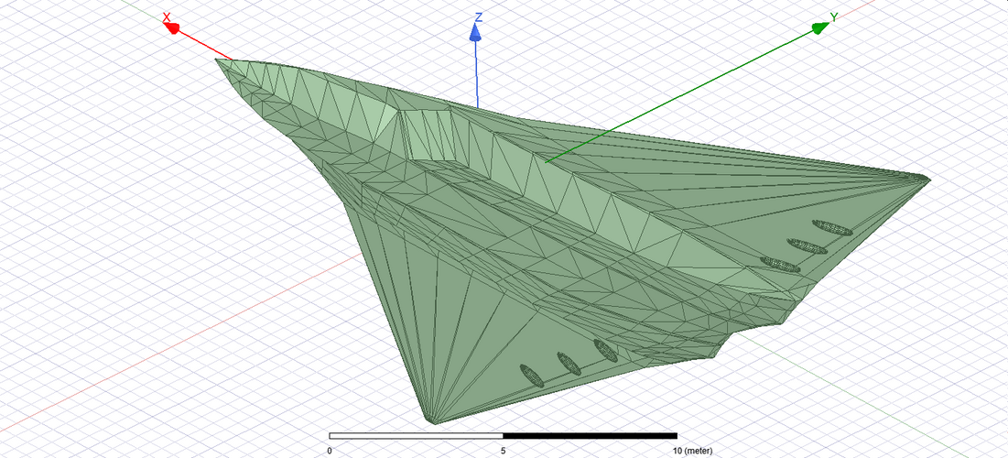Image resolution: width=1008 pixels, height=458 pixels.
Task: Click the white segment of the scale bar
Action: tap(416, 436)
